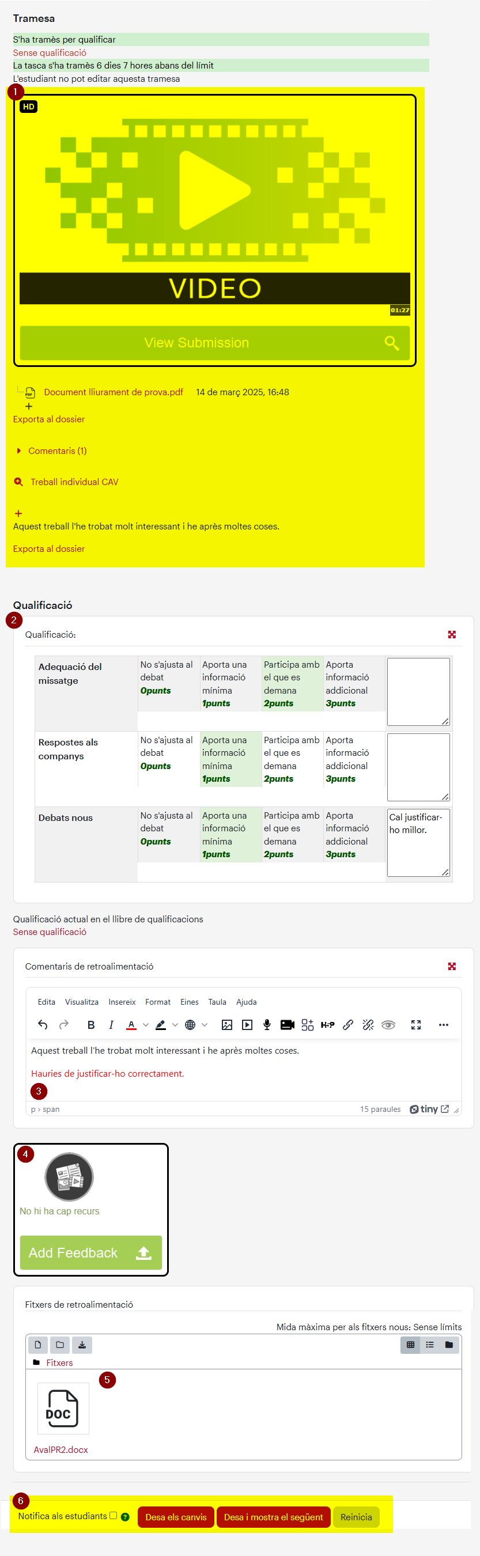Click the create folder icon in file manager
This screenshot has width=480, height=1556.
(x=60, y=1345)
